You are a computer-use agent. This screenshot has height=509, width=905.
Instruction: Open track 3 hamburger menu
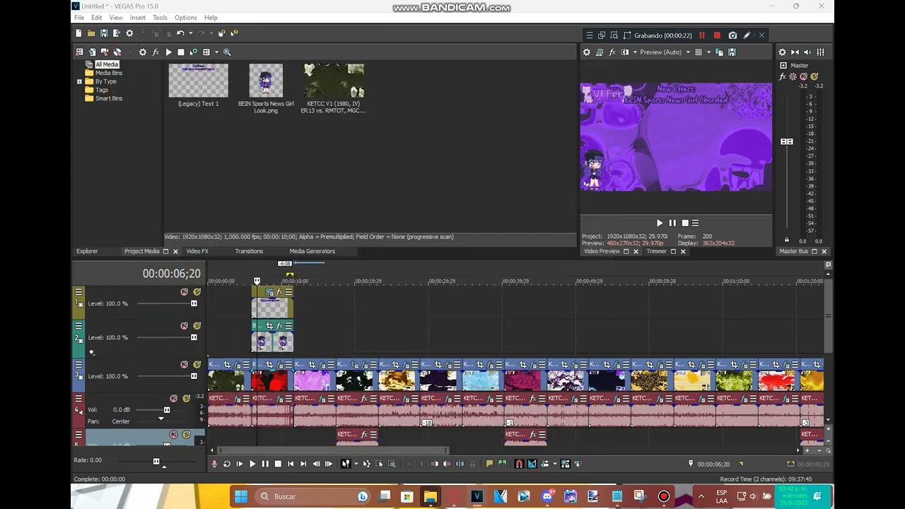pyautogui.click(x=78, y=365)
